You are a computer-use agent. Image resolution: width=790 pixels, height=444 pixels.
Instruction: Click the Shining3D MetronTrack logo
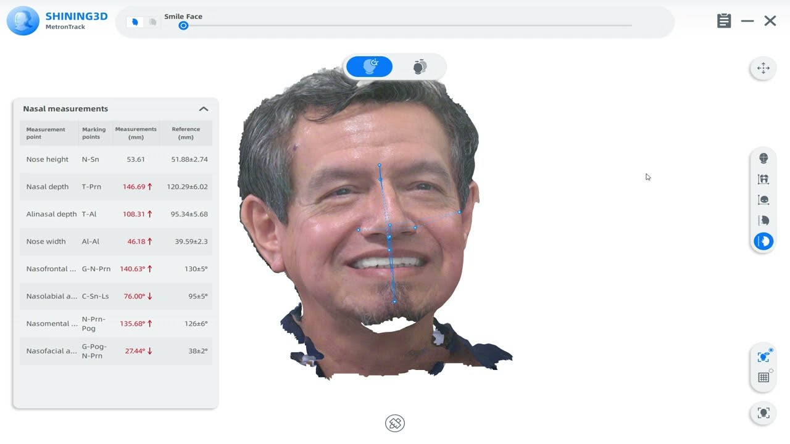pos(57,21)
